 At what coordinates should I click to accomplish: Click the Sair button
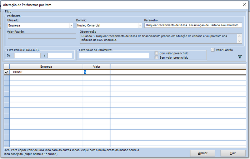click(x=233, y=153)
